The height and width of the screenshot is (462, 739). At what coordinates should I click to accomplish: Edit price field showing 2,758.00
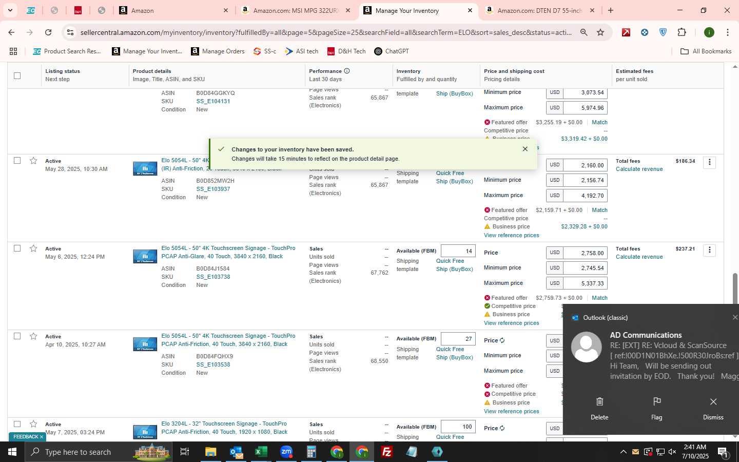(x=585, y=253)
